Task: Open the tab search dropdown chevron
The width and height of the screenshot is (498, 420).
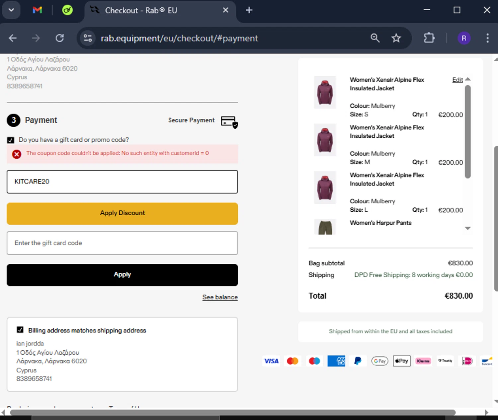Action: click(x=11, y=10)
